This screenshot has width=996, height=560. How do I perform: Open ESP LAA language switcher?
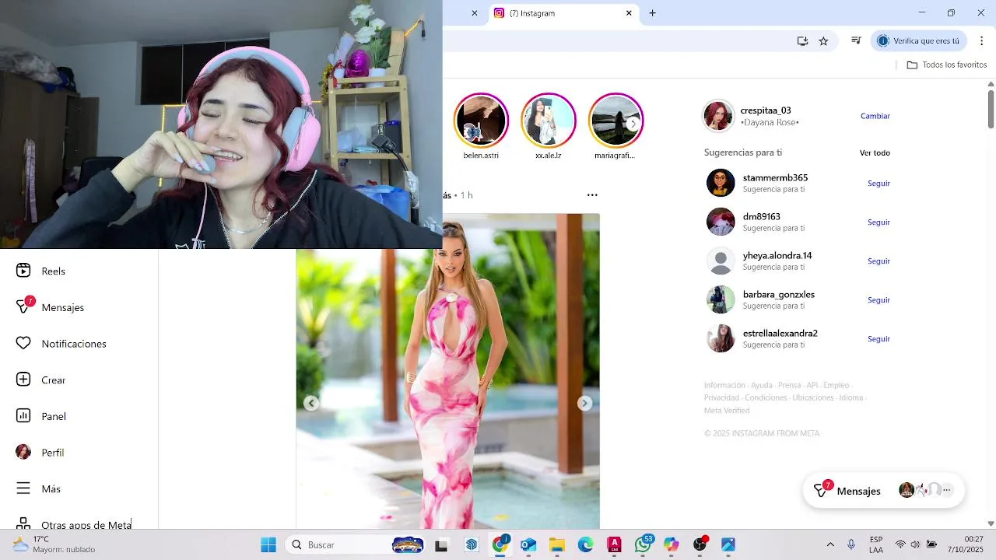876,544
